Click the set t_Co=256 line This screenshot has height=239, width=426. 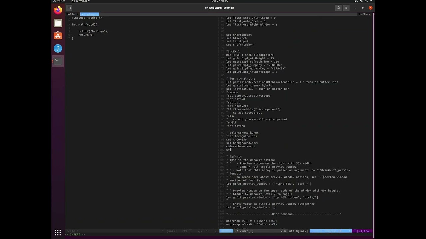pyautogui.click(x=236, y=140)
